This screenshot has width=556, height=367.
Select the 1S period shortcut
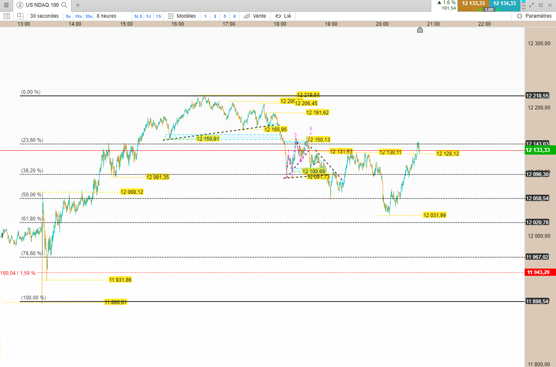coord(158,16)
